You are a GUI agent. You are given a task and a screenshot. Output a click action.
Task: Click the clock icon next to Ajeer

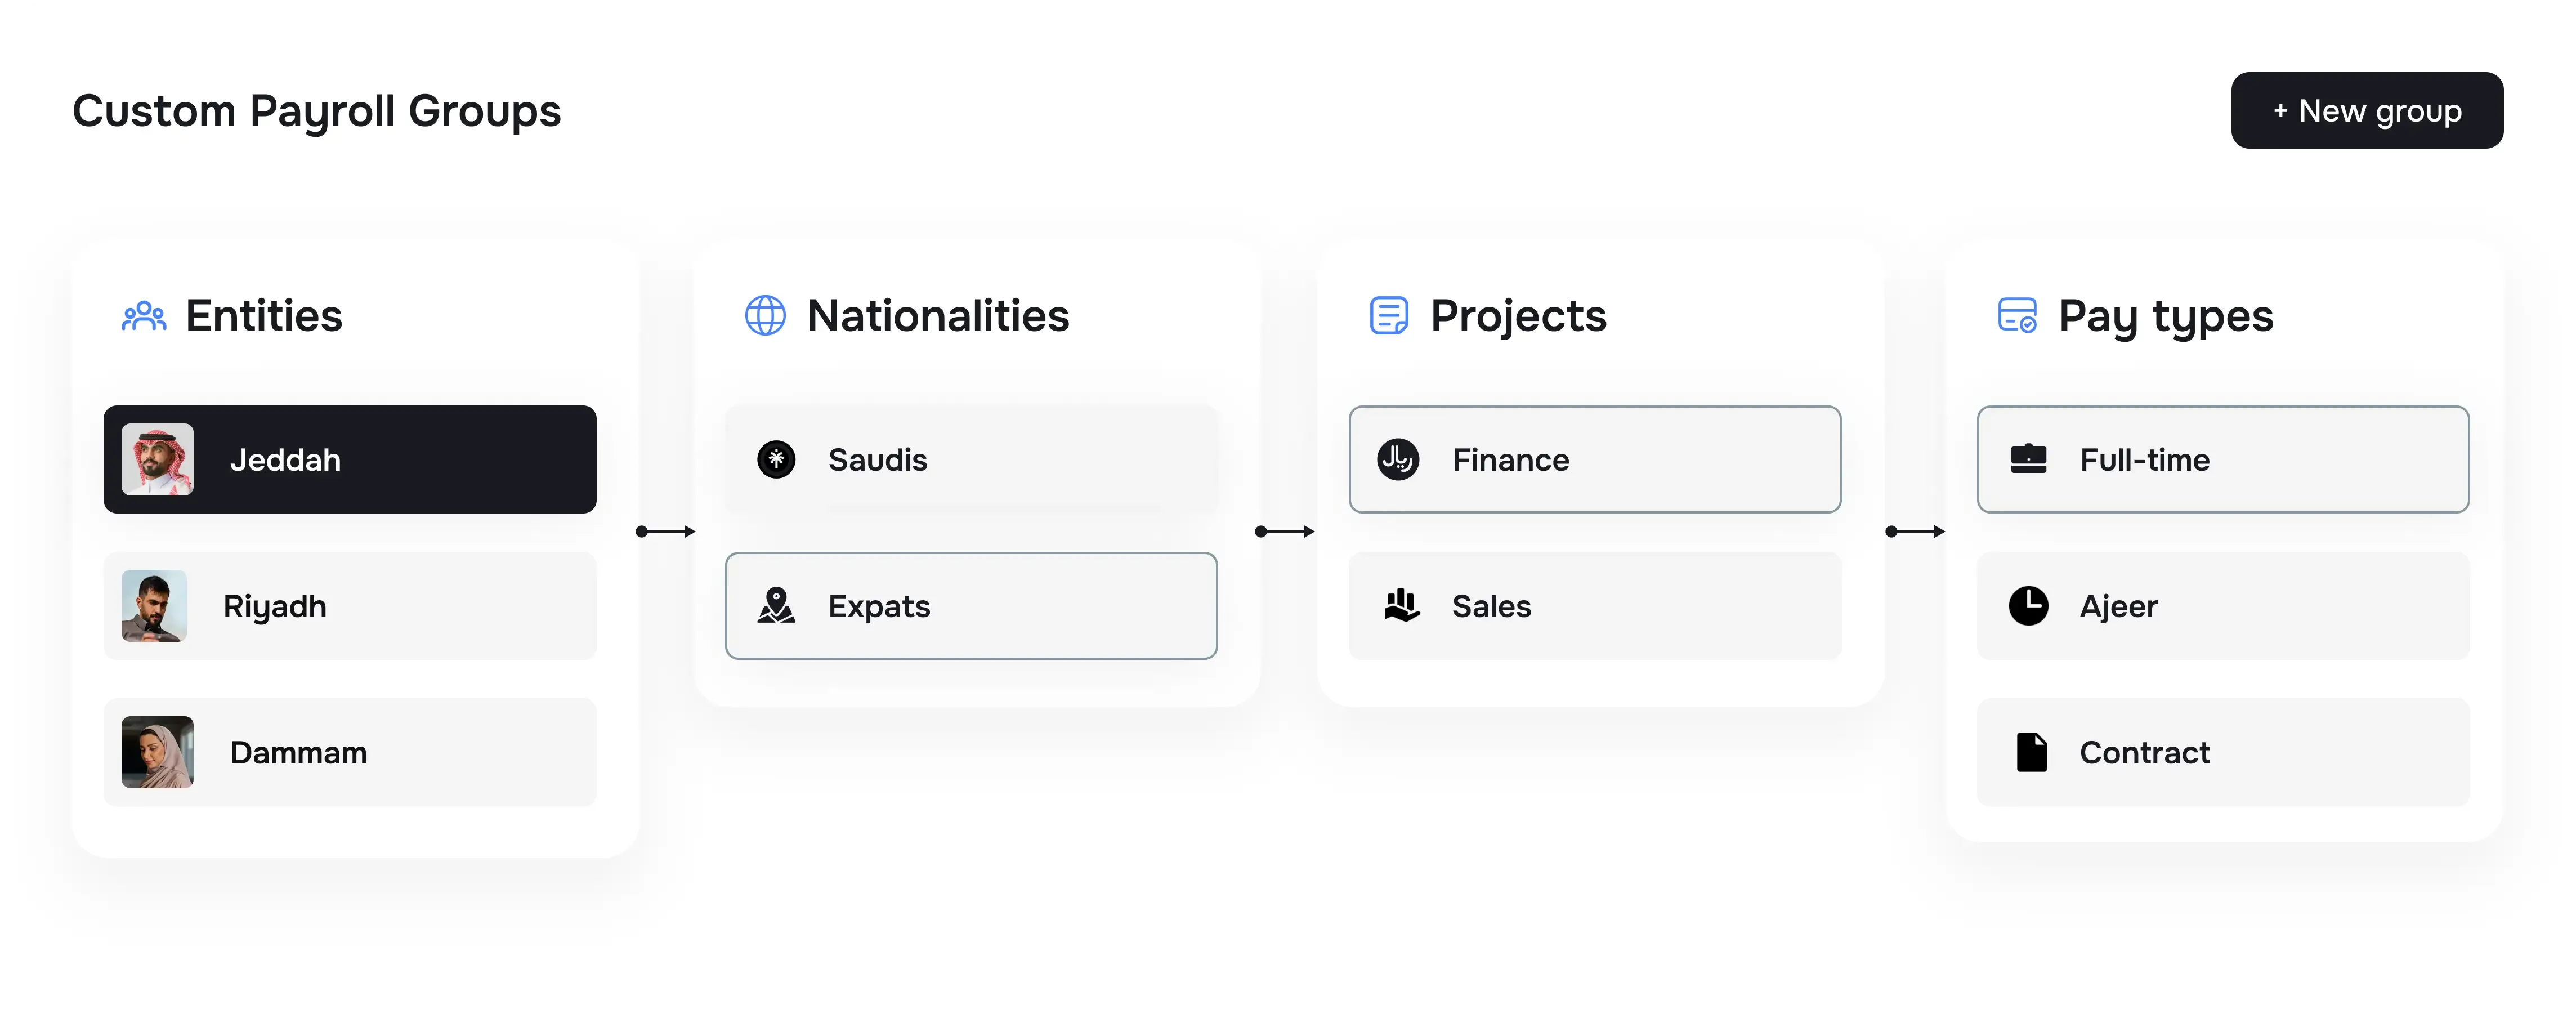pyautogui.click(x=2028, y=606)
